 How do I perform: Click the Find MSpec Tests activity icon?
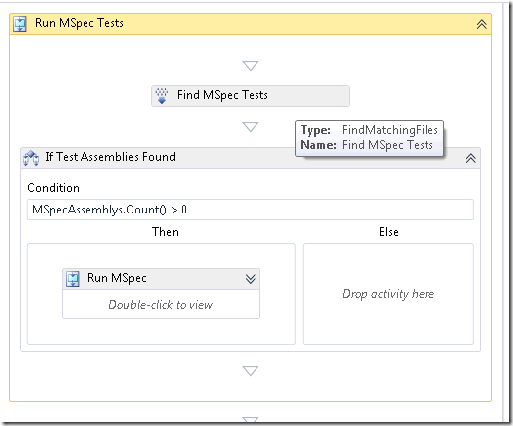pyautogui.click(x=162, y=96)
